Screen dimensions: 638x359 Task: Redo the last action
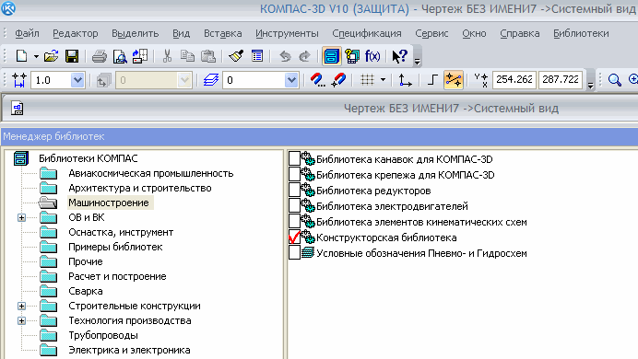[304, 56]
